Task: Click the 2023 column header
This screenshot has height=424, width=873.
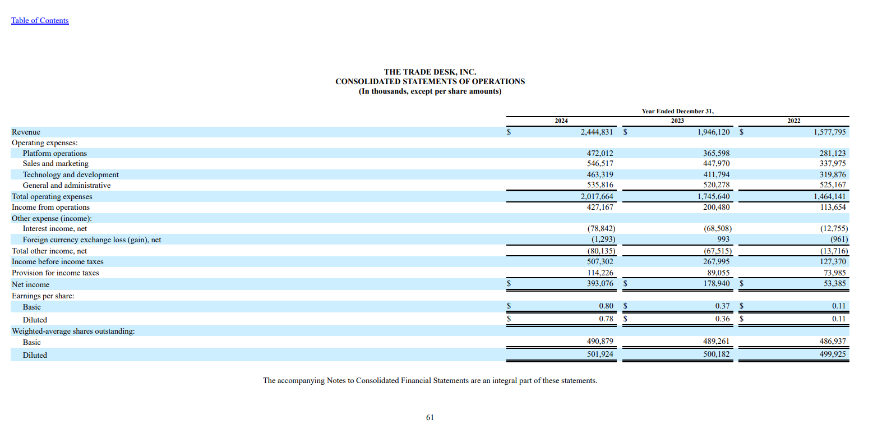Action: [678, 121]
